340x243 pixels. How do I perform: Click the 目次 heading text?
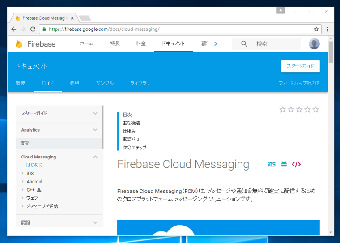click(127, 115)
